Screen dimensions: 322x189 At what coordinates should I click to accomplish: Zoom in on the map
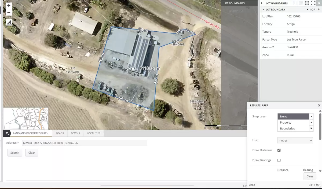[9, 5]
